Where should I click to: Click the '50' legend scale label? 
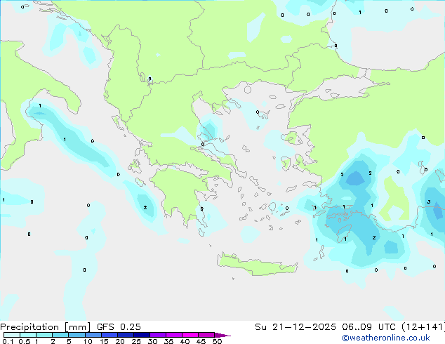[x=218, y=341]
